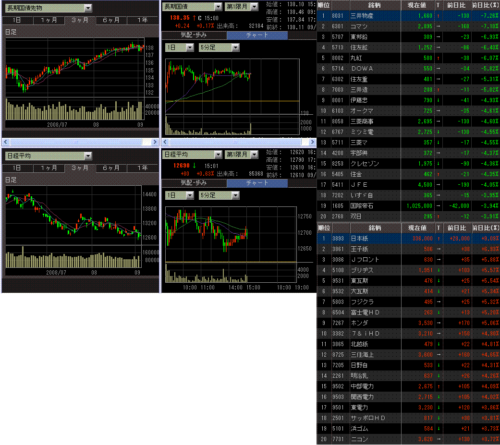Image resolution: width=500 pixels, height=445 pixels.
Task: Select 三井物産 row in losers ranking
Action: coord(408,16)
